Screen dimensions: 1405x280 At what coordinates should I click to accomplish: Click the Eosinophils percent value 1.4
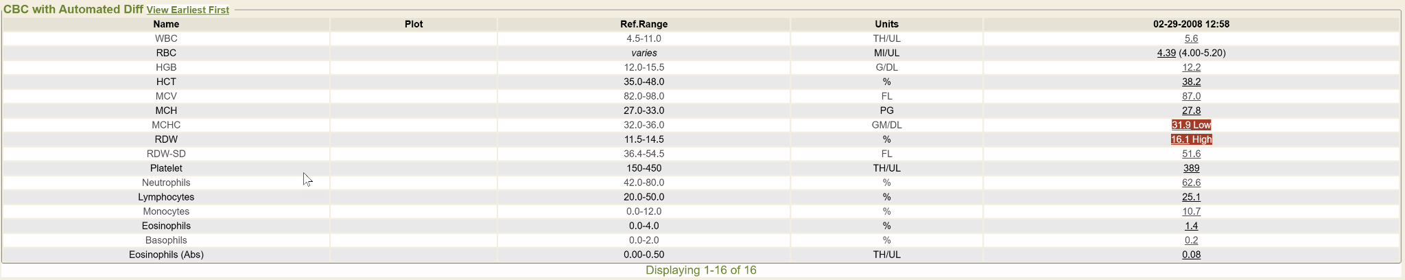pos(1191,226)
